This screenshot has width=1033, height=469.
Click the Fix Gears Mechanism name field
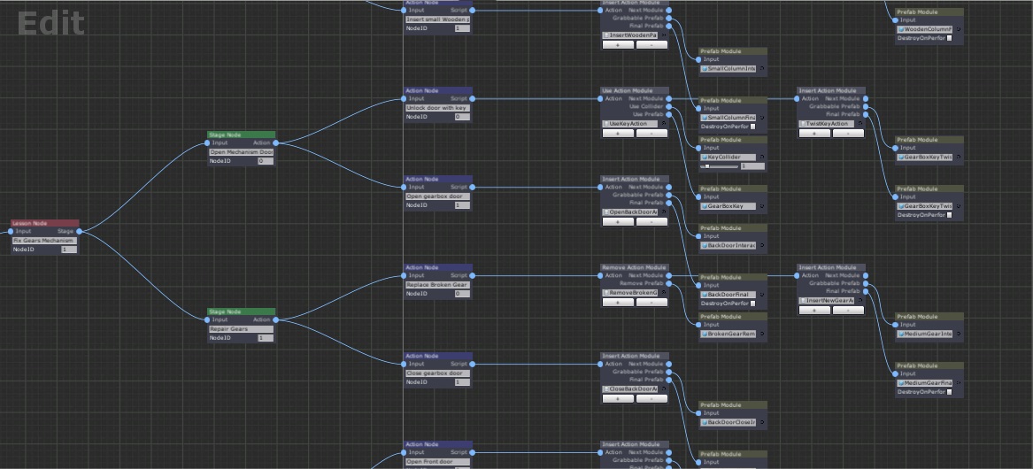(x=44, y=241)
